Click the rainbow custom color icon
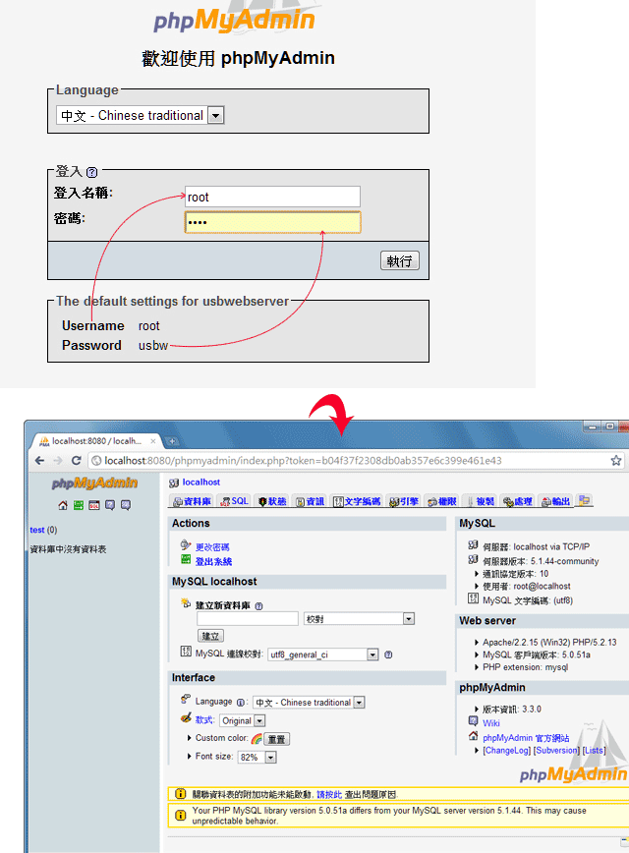Image resolution: width=629 pixels, height=853 pixels. pos(257,739)
